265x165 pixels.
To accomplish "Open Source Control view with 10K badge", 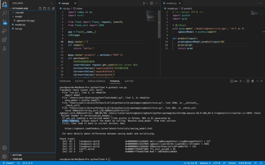I will [4, 22].
